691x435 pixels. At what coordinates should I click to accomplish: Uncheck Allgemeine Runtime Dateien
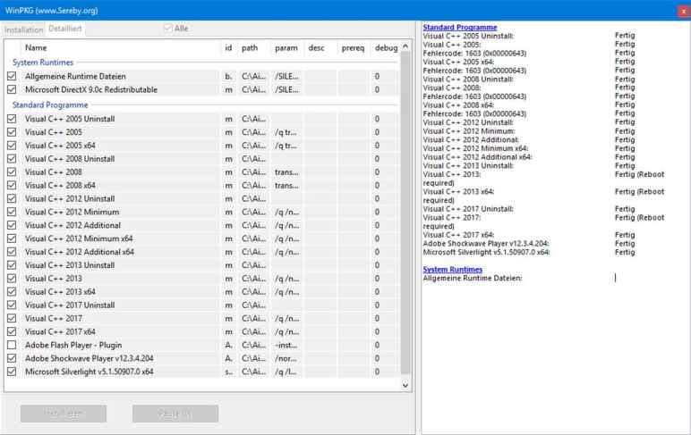click(x=12, y=77)
